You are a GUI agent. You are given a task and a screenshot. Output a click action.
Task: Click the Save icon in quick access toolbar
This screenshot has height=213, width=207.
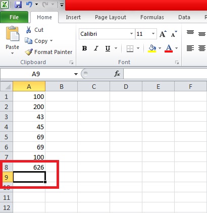tap(18, 5)
